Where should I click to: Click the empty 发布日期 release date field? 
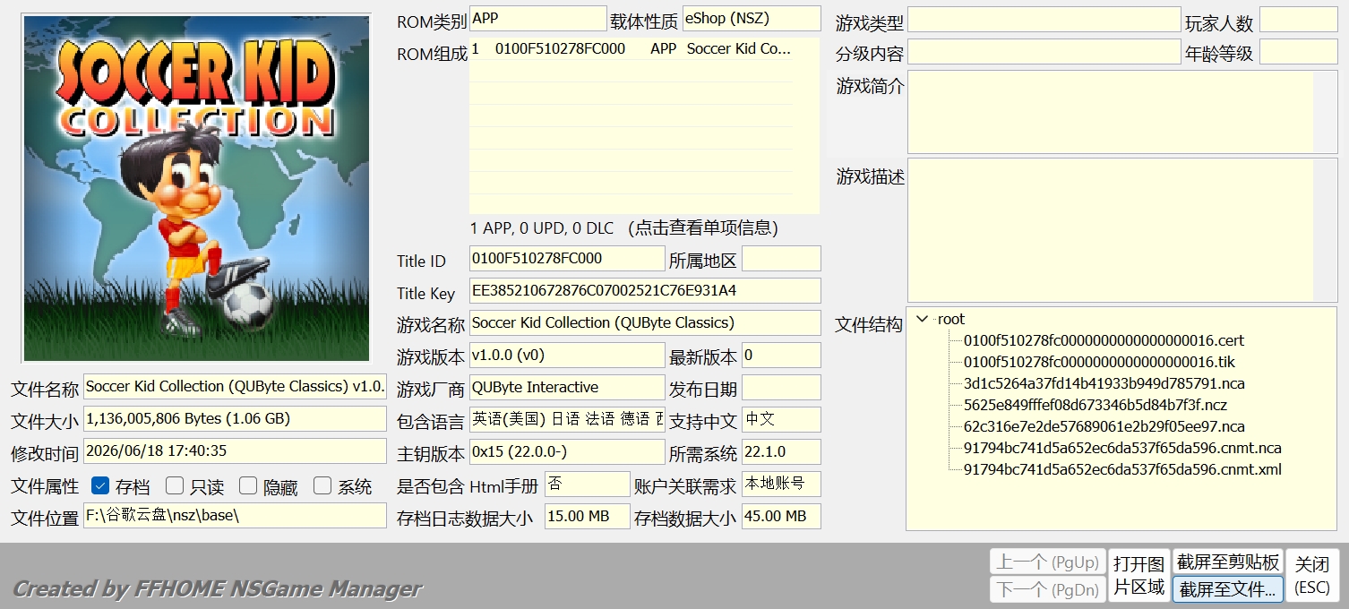781,387
